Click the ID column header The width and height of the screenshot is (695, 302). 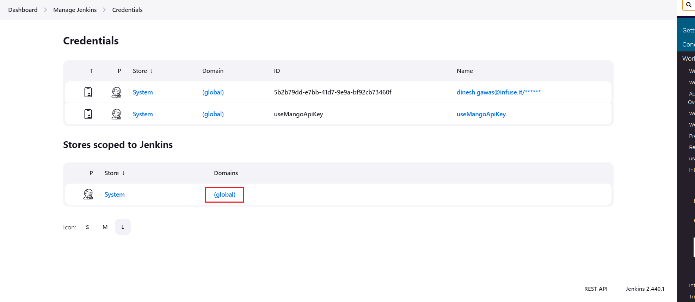point(277,71)
